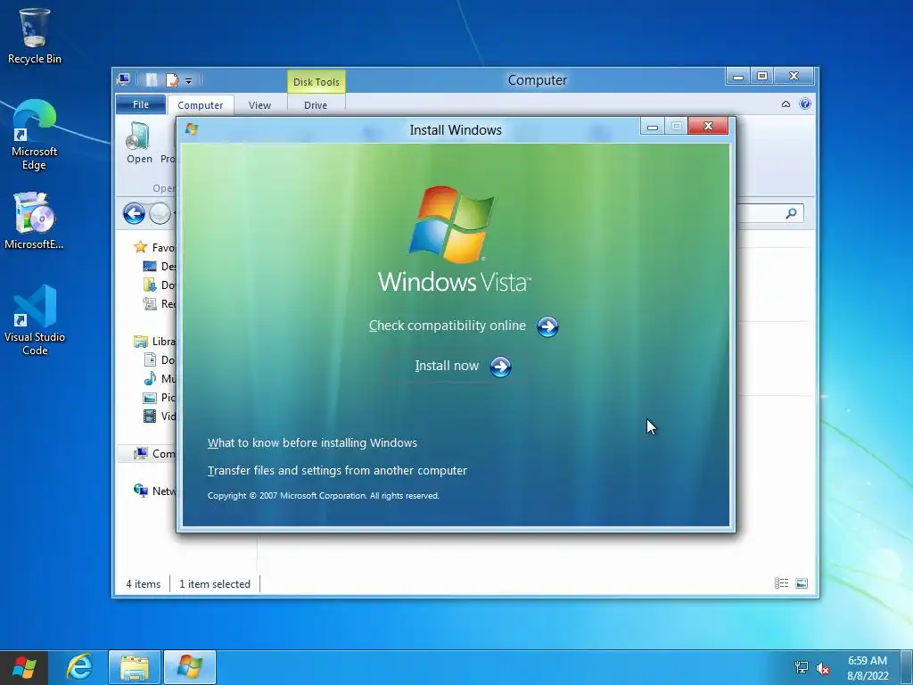The height and width of the screenshot is (685, 913).
Task: Click the Install now arrow icon
Action: pyautogui.click(x=500, y=367)
